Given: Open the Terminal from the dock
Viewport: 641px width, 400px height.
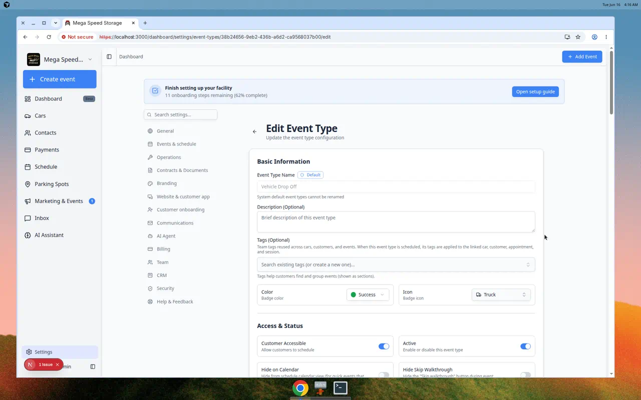Looking at the screenshot, I should click(341, 388).
